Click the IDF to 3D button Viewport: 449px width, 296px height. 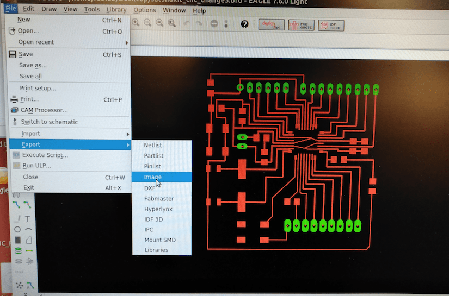pos(331,26)
